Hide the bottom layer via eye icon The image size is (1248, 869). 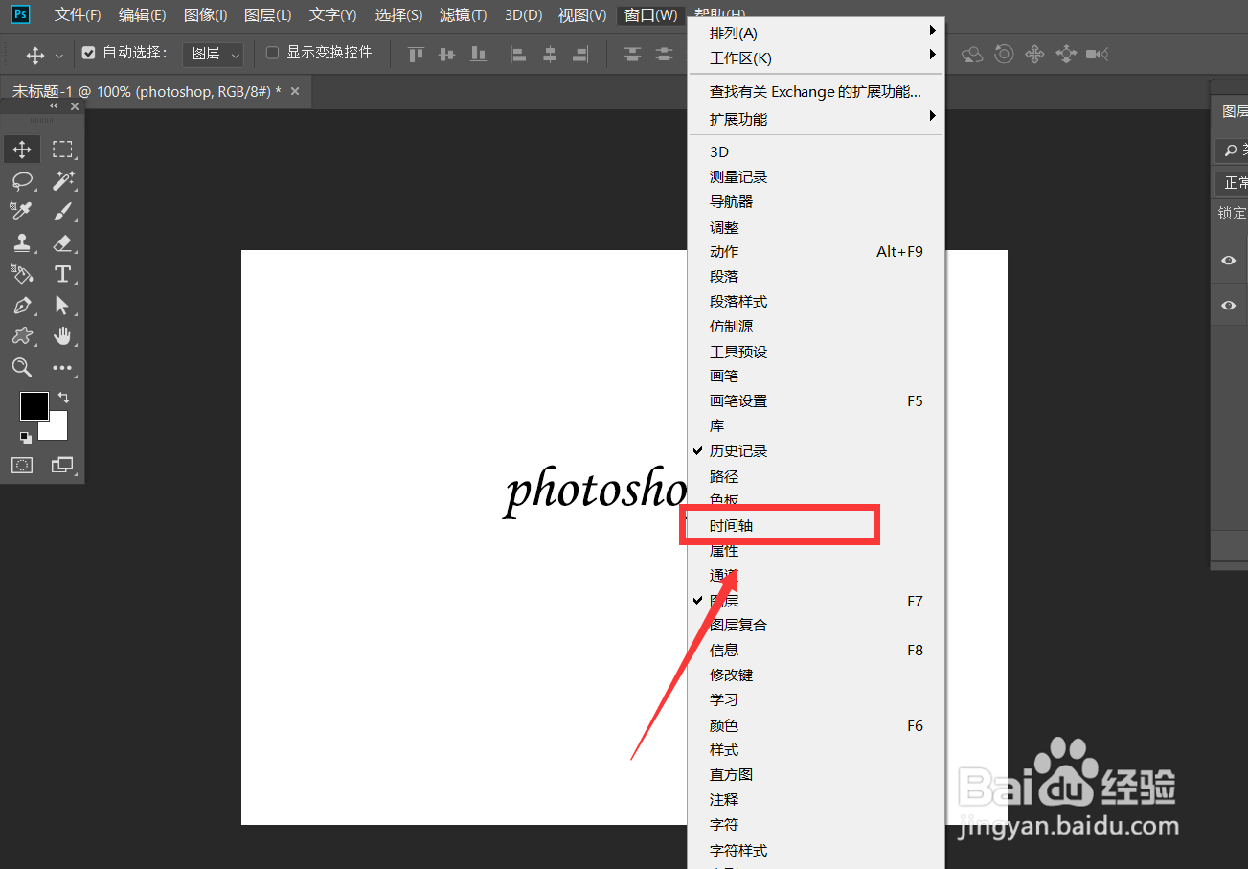1229,306
